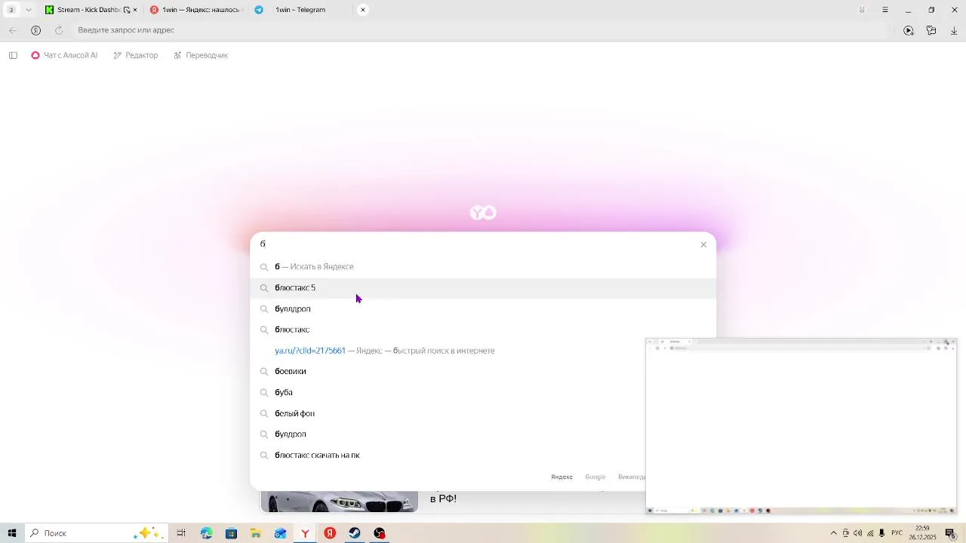Select the 'белый фон' suggestion
This screenshot has height=543, width=966.
pyautogui.click(x=448, y=413)
